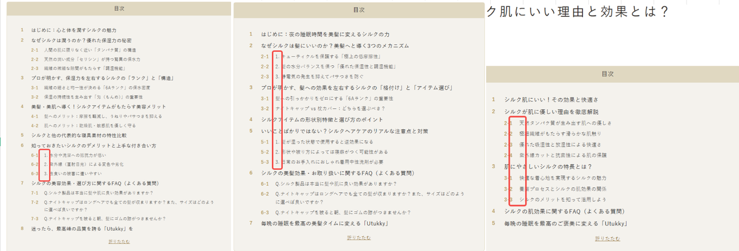Open '迷ったら、最高峰の品質を誇る「Utukky」を' link
739x251 pixels.
click(82, 228)
